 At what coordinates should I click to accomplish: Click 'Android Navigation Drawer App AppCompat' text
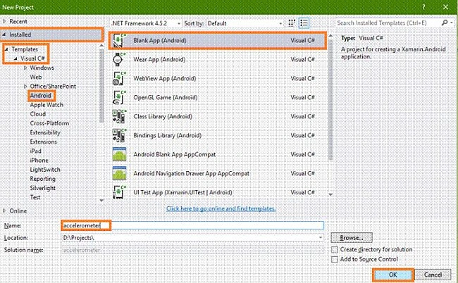(x=192, y=173)
